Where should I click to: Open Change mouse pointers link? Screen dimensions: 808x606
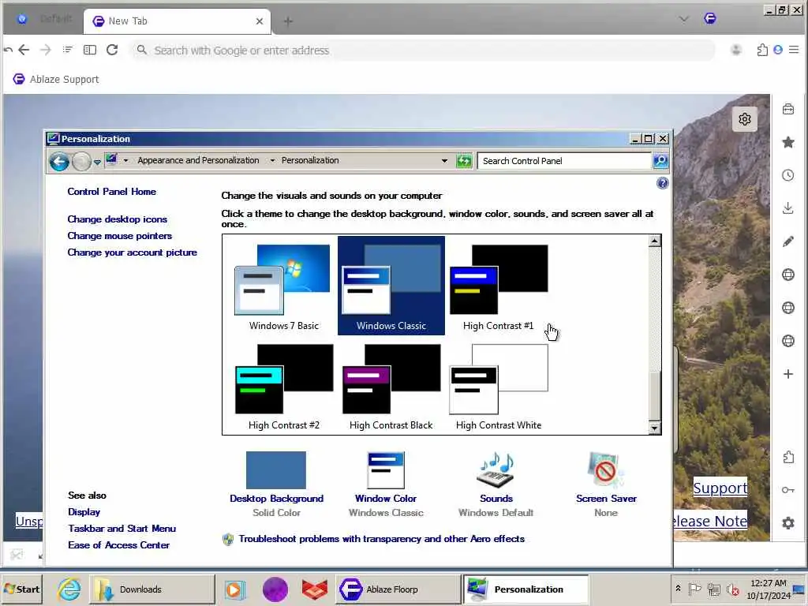[x=120, y=236]
